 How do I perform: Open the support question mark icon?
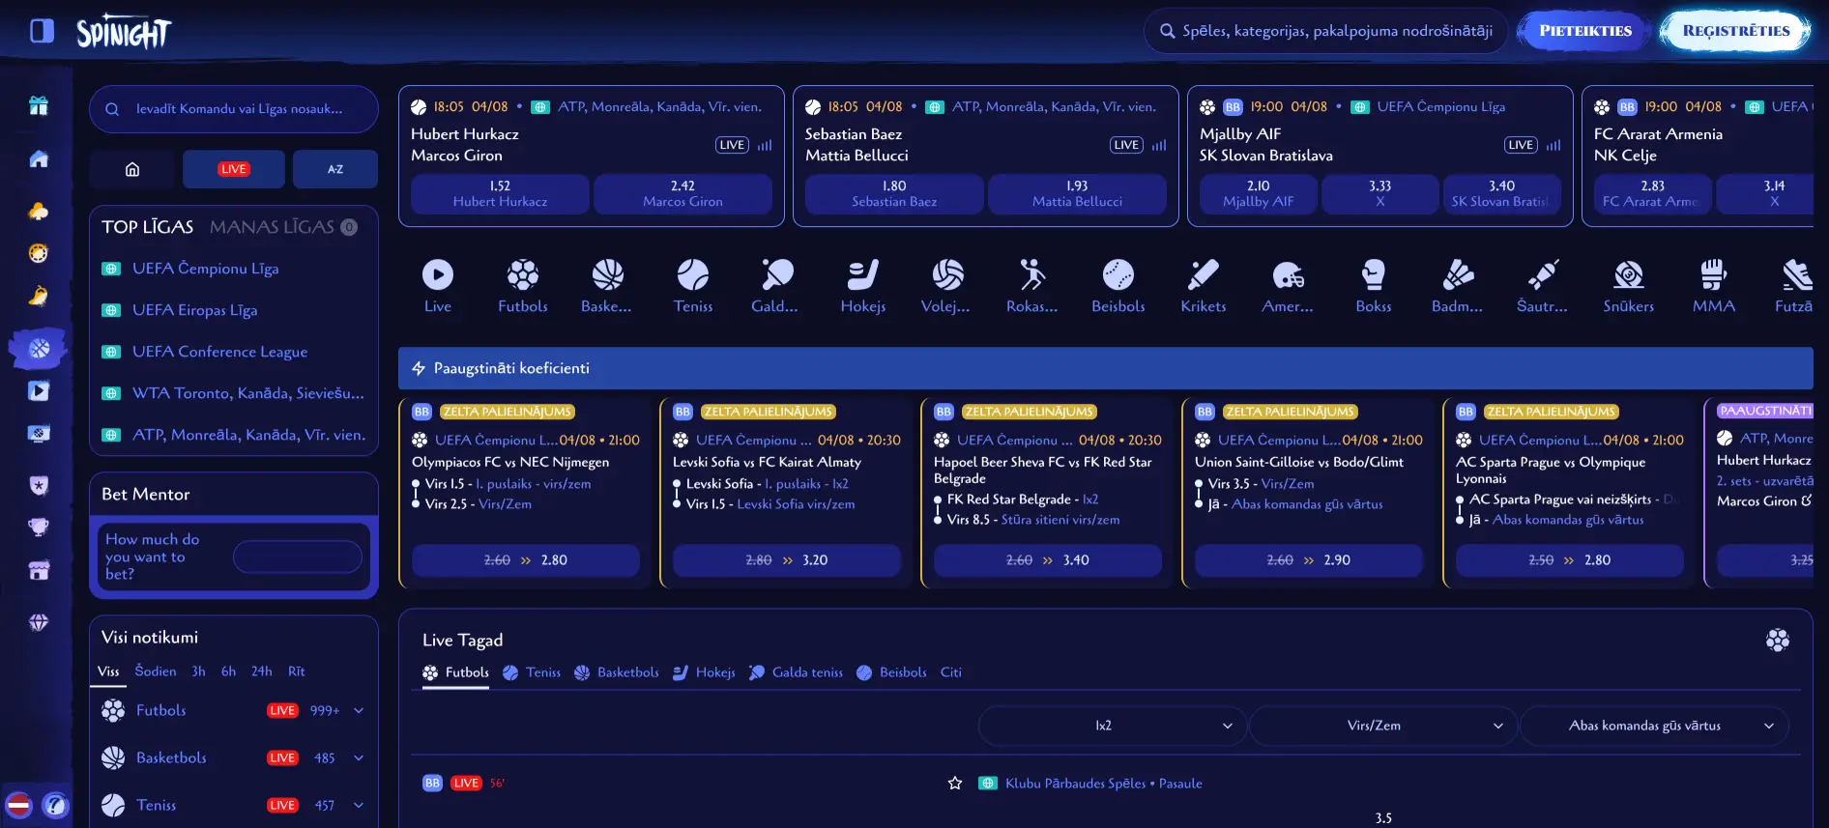[x=55, y=805]
